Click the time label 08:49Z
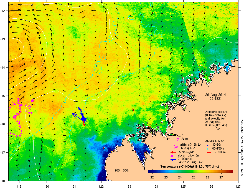Viewport: 244px width, 189px height. 215,99
